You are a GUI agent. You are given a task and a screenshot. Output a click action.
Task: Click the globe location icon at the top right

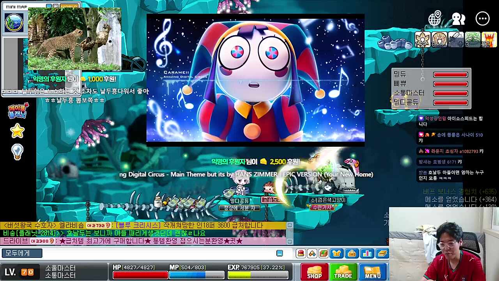click(435, 18)
